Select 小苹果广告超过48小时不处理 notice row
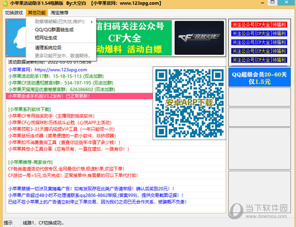Image resolution: width=296 pixels, height=227 pixels. (116, 195)
